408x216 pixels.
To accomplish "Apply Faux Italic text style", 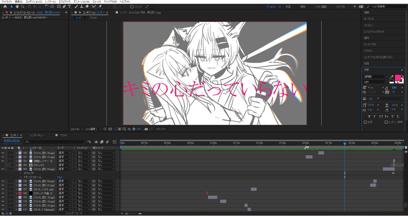I will tap(375, 116).
